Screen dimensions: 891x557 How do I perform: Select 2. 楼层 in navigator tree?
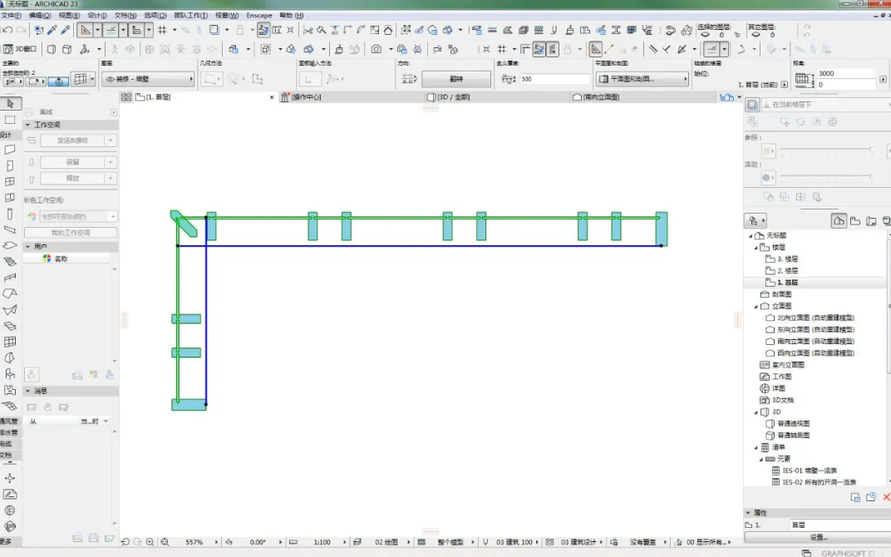(x=787, y=270)
